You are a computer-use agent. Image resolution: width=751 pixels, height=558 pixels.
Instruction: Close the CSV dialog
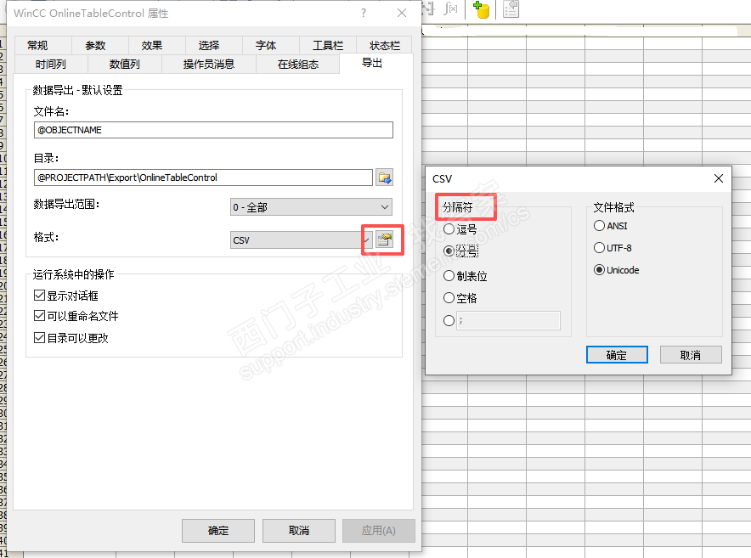click(x=719, y=178)
